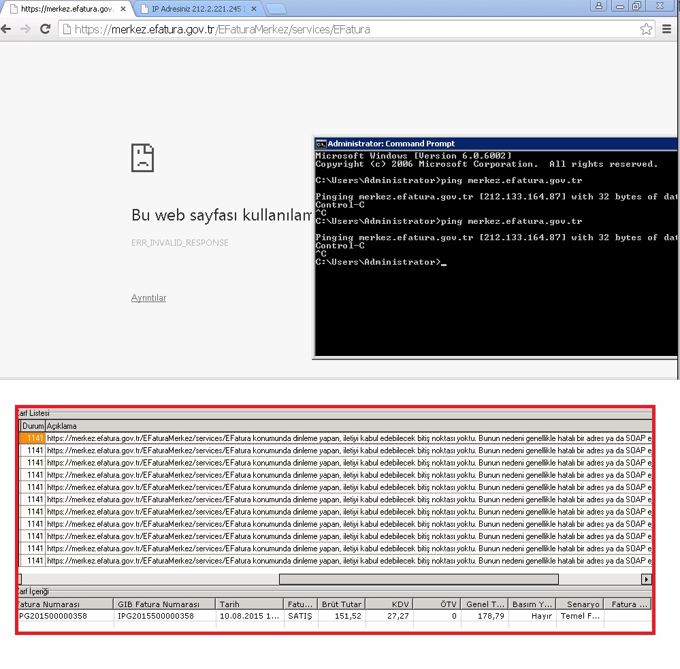Viewport: 680px width, 669px height.
Task: Click the Ayrıntılar link
Action: [x=148, y=298]
